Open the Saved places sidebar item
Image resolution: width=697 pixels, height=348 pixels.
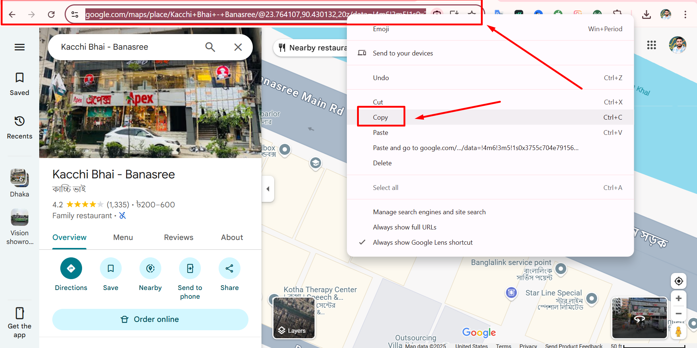coord(20,84)
